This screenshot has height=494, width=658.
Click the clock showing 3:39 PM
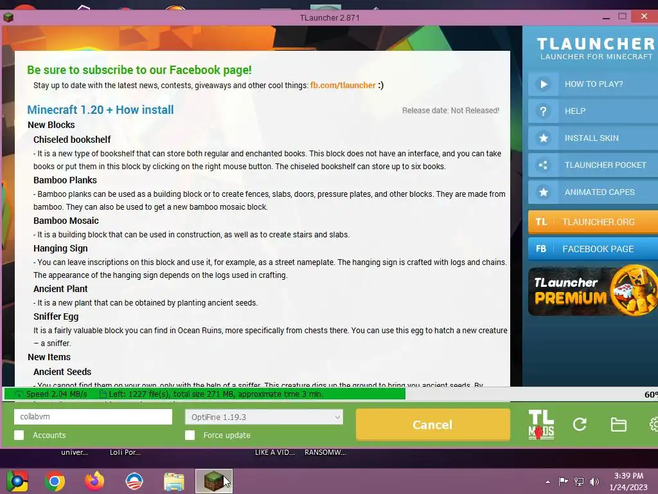[x=628, y=476]
